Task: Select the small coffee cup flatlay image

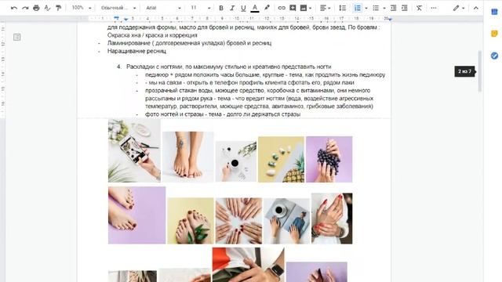Action: tap(236, 161)
